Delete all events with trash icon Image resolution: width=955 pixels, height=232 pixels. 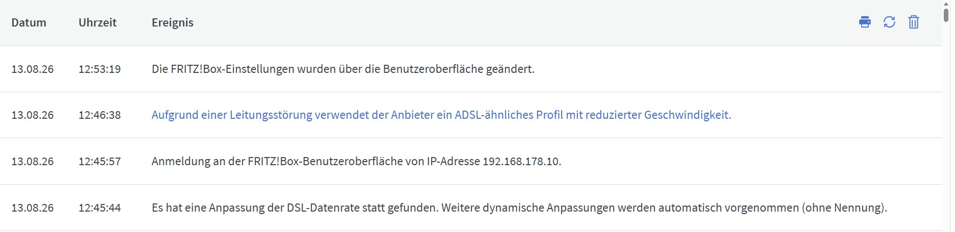pyautogui.click(x=914, y=22)
